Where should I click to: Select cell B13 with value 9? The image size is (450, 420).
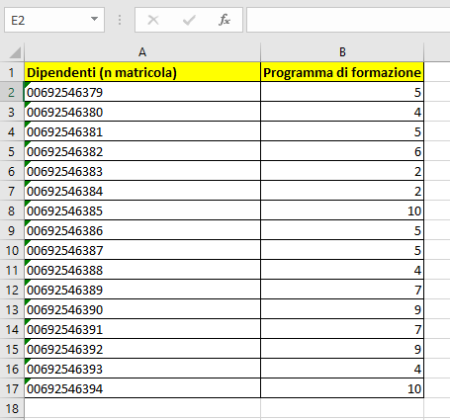point(342,309)
